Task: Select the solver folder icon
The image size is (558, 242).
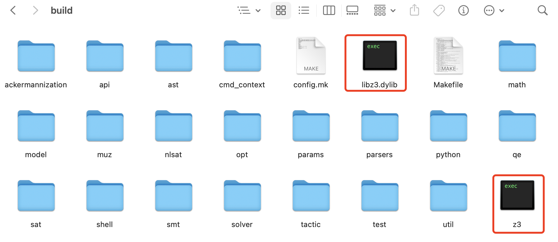Action: click(242, 196)
